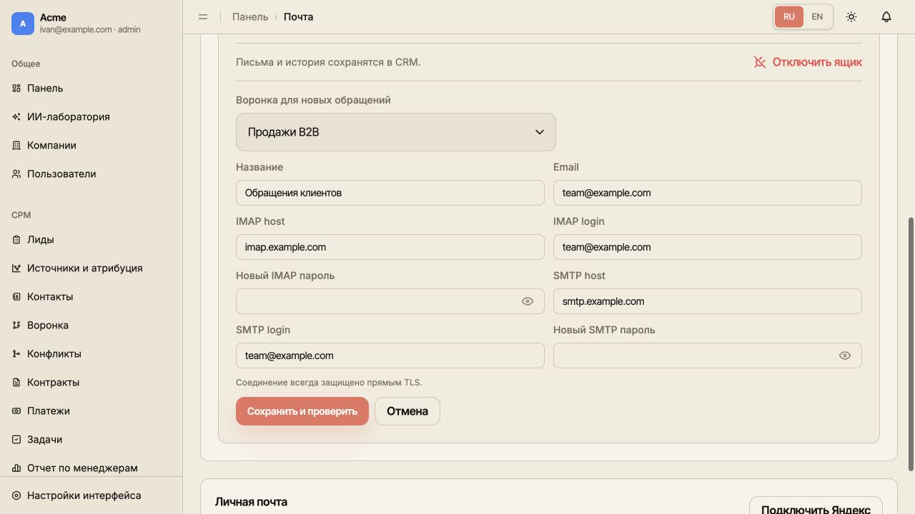Click the IMAP login field
Image resolution: width=915 pixels, height=514 pixels.
pos(708,247)
